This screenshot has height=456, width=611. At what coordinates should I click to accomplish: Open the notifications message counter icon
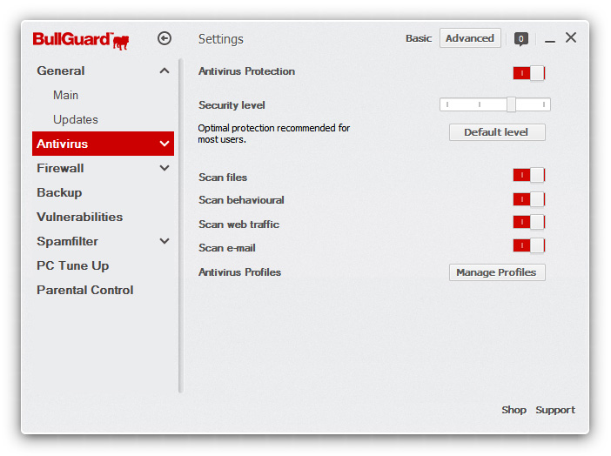(x=521, y=39)
